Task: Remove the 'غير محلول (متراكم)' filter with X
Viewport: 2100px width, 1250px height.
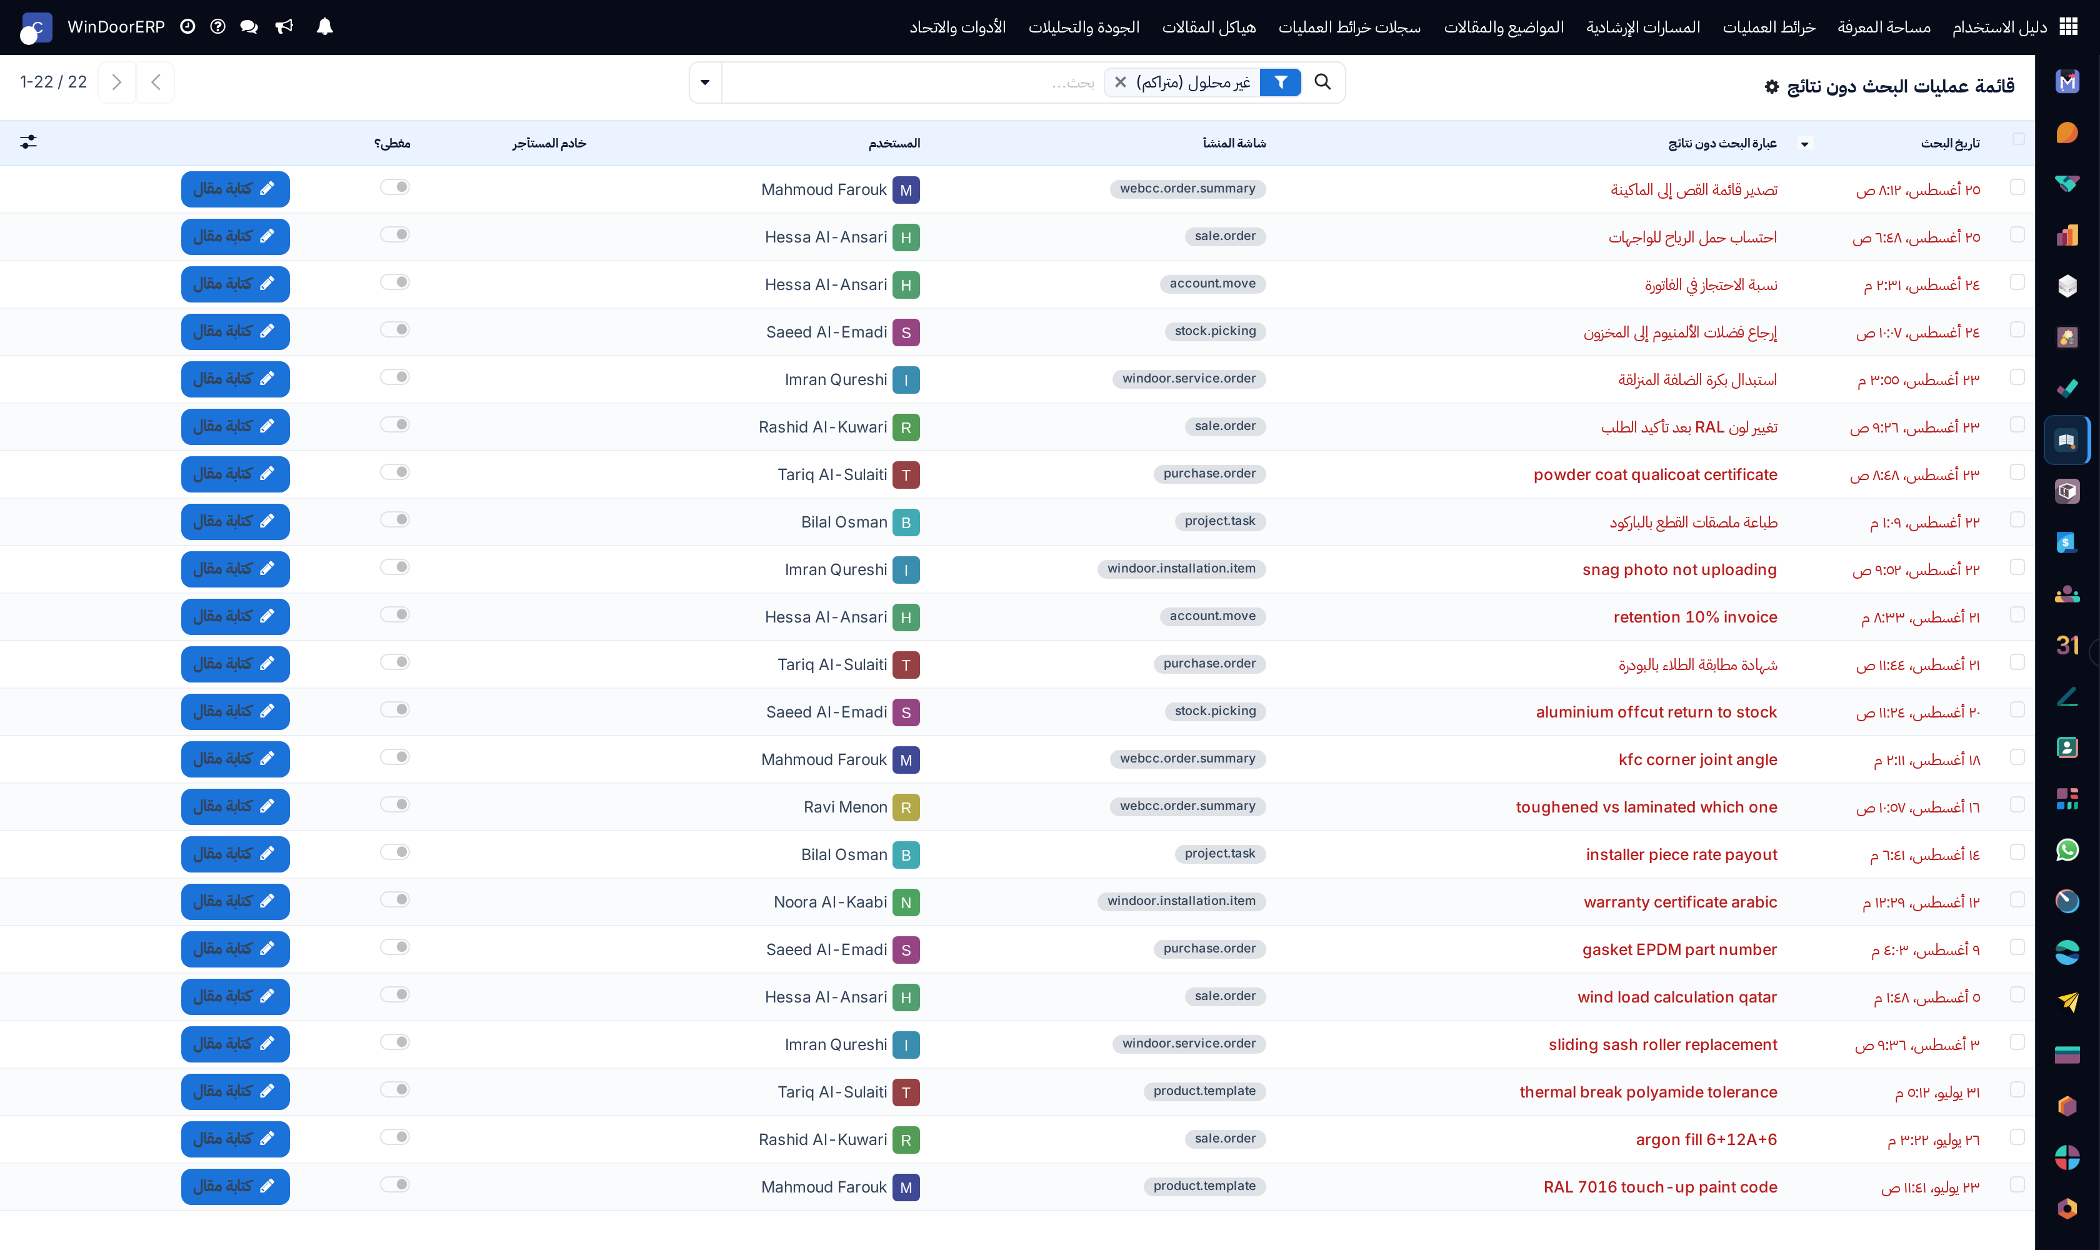Action: pyautogui.click(x=1121, y=82)
